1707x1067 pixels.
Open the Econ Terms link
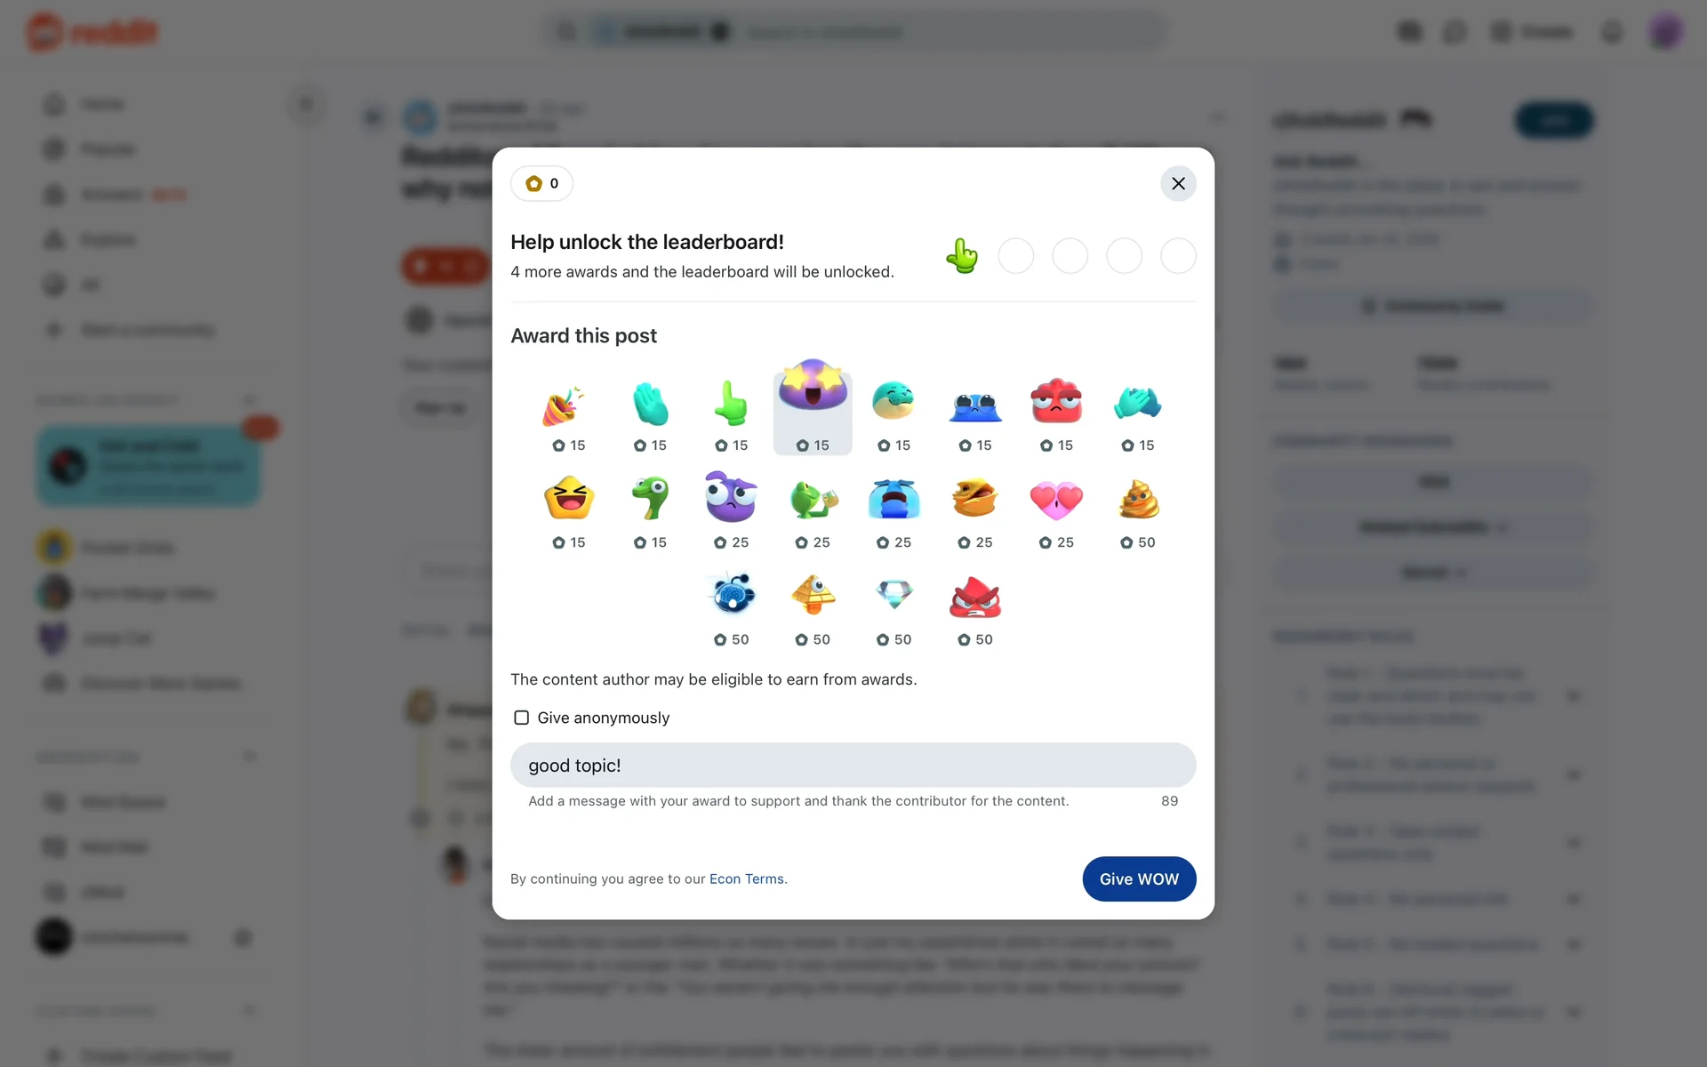point(747,878)
